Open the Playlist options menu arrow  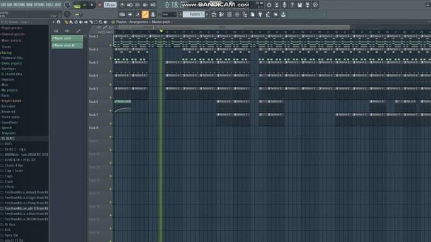pos(54,22)
